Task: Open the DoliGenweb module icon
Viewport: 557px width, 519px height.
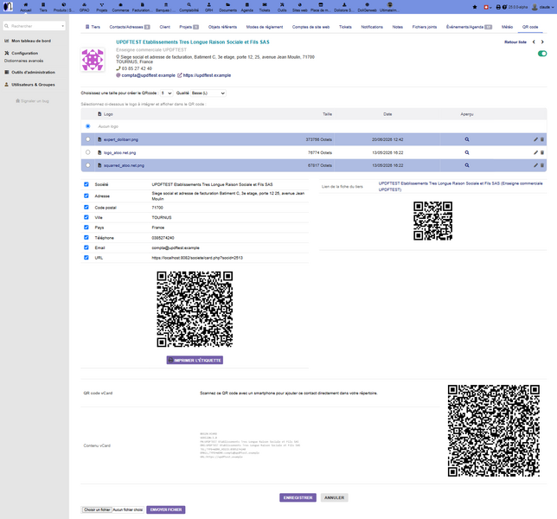Action: click(367, 4)
